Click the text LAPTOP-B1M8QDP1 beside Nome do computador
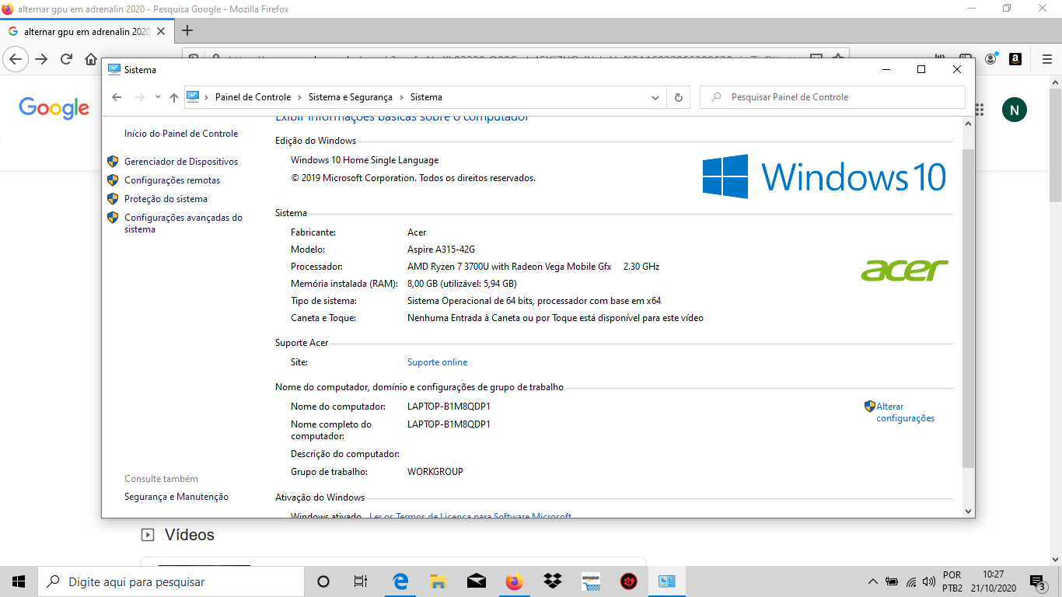Screen dimensions: 1062x597 [x=449, y=407]
